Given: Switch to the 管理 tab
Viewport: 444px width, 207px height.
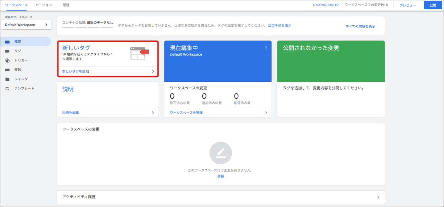Looking at the screenshot, I should (x=66, y=5).
